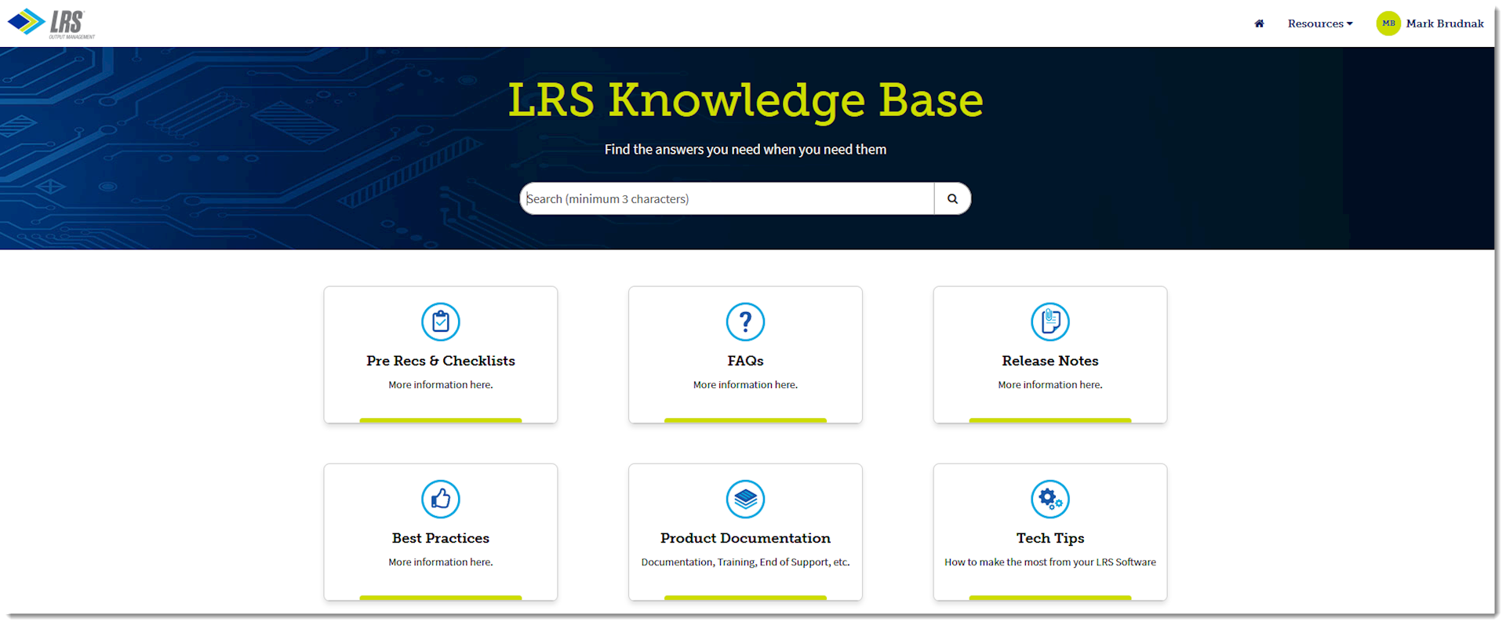Expand the Resources dropdown menu
Viewport: 1506px width, 625px height.
click(x=1319, y=24)
